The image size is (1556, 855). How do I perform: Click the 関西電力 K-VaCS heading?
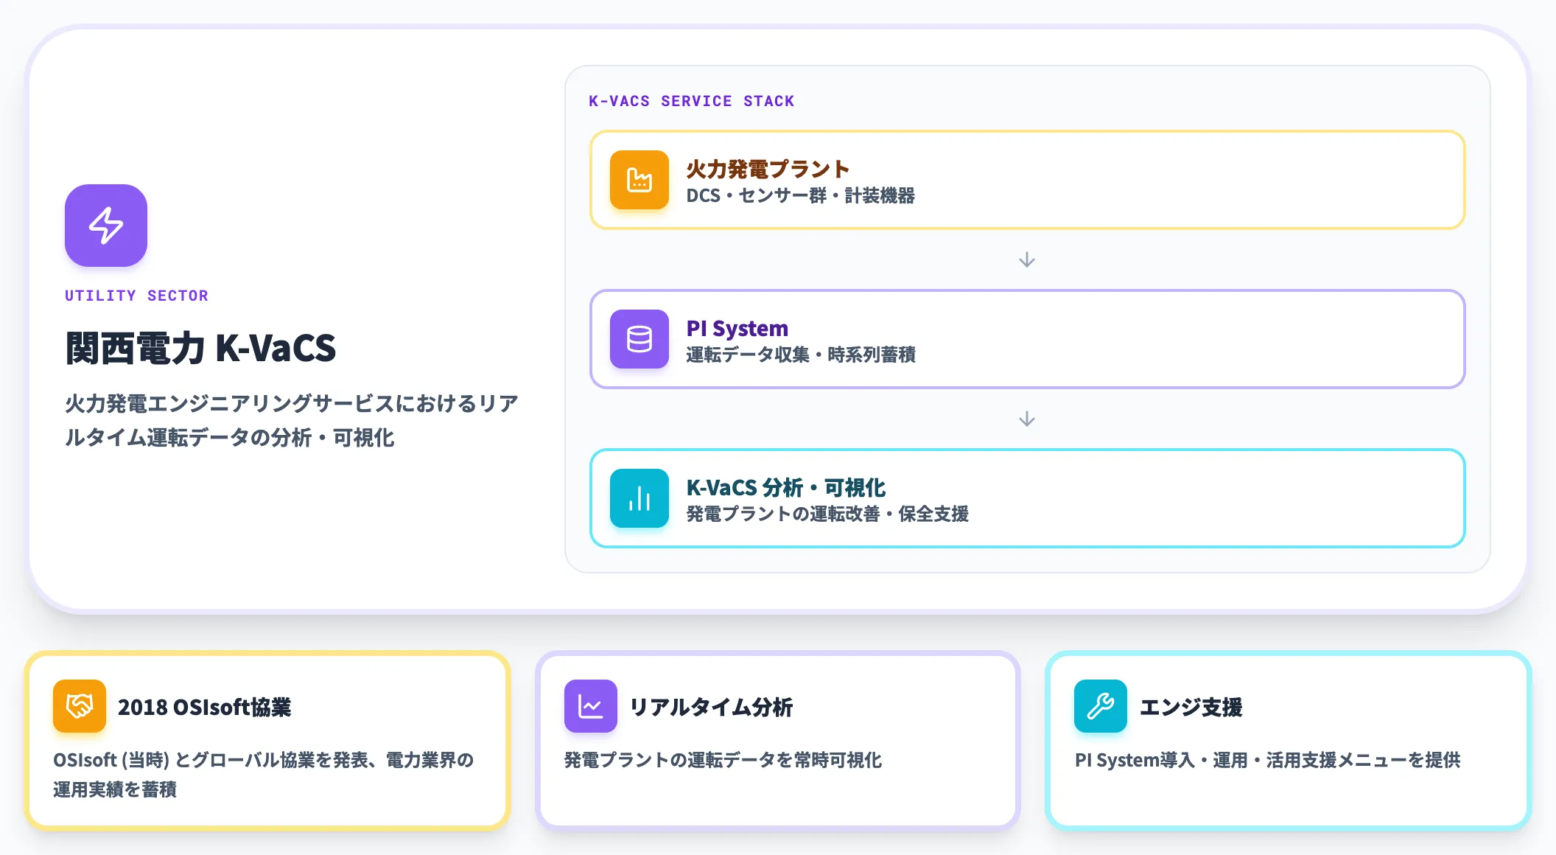coord(200,348)
